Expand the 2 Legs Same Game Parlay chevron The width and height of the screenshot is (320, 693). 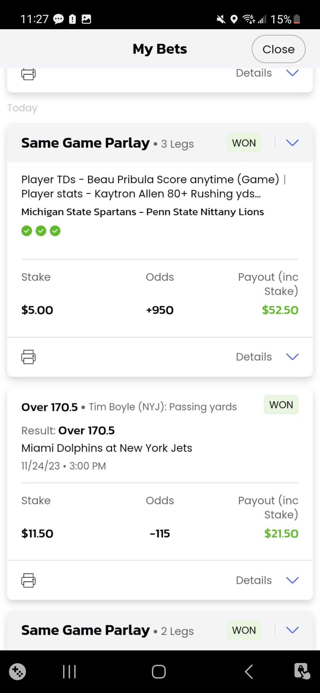pos(292,630)
